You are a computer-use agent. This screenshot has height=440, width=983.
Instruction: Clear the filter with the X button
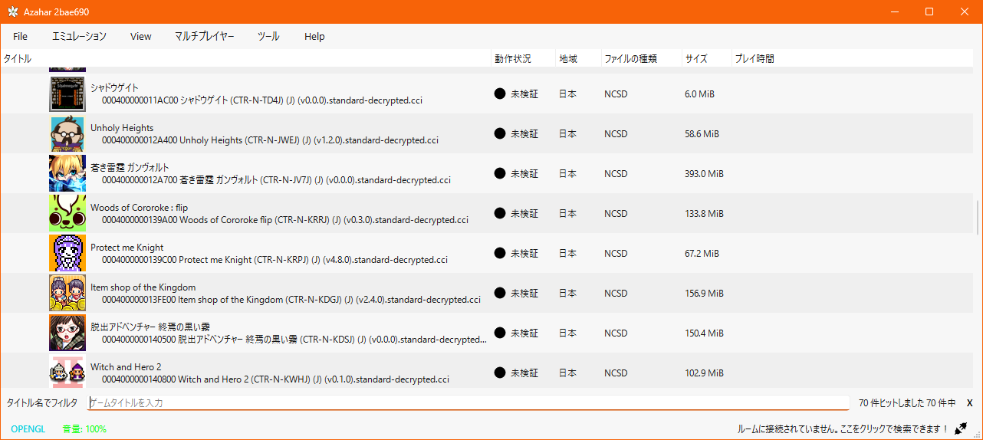pos(969,402)
